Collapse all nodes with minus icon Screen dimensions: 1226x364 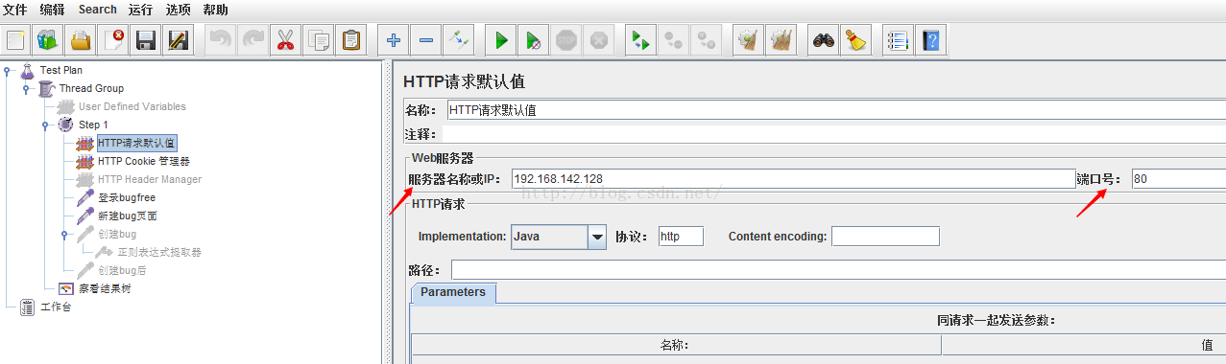tap(426, 40)
